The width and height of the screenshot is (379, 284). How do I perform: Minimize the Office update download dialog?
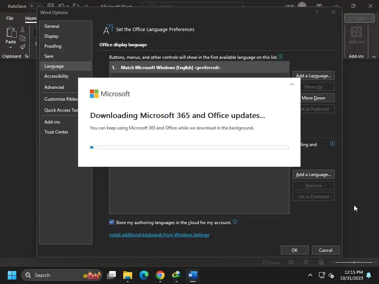point(292,84)
